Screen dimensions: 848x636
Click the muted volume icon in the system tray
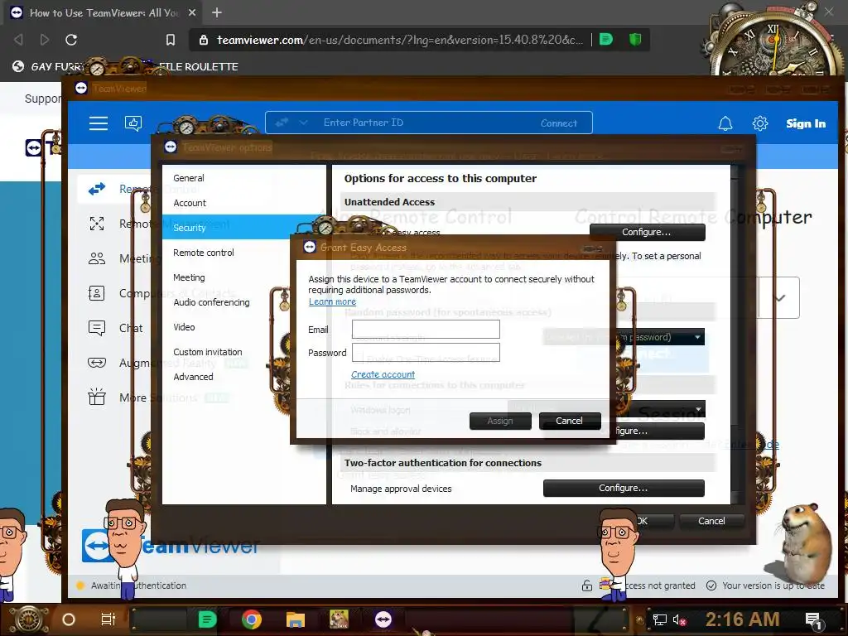[679, 619]
